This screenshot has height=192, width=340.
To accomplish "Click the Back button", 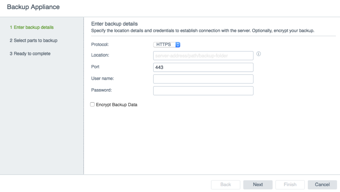I will pos(226,185).
